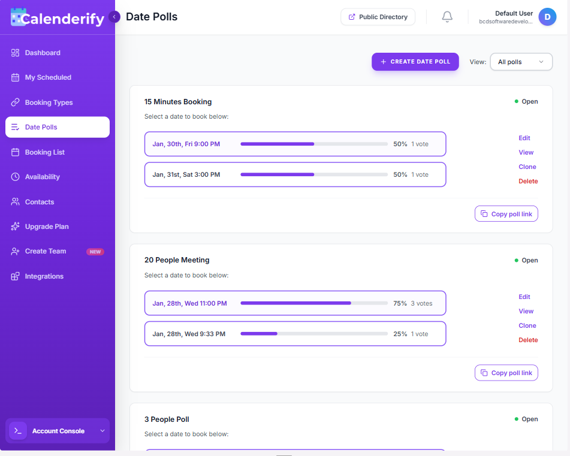Image resolution: width=570 pixels, height=456 pixels.
Task: Select the Jan 30th Fri 9:00 PM option
Action: point(295,144)
